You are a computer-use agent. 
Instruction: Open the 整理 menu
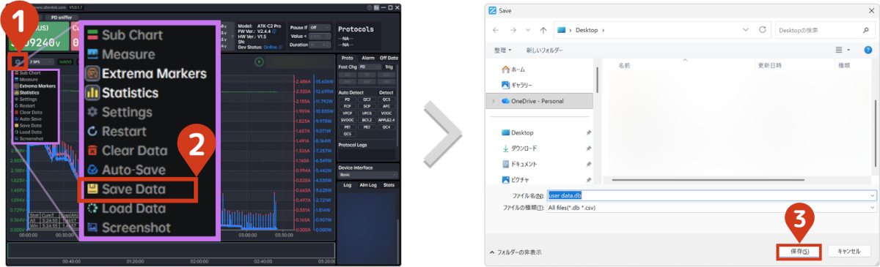click(503, 50)
